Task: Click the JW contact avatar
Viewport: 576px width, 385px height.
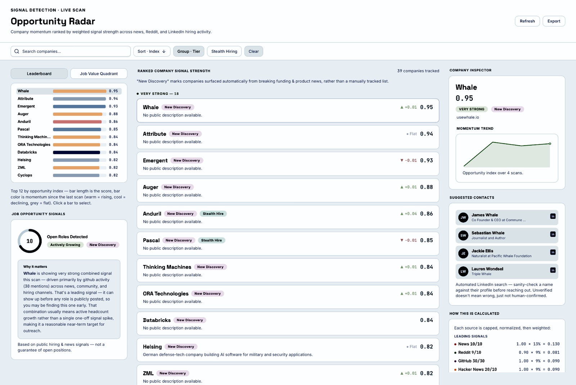Action: click(x=463, y=217)
